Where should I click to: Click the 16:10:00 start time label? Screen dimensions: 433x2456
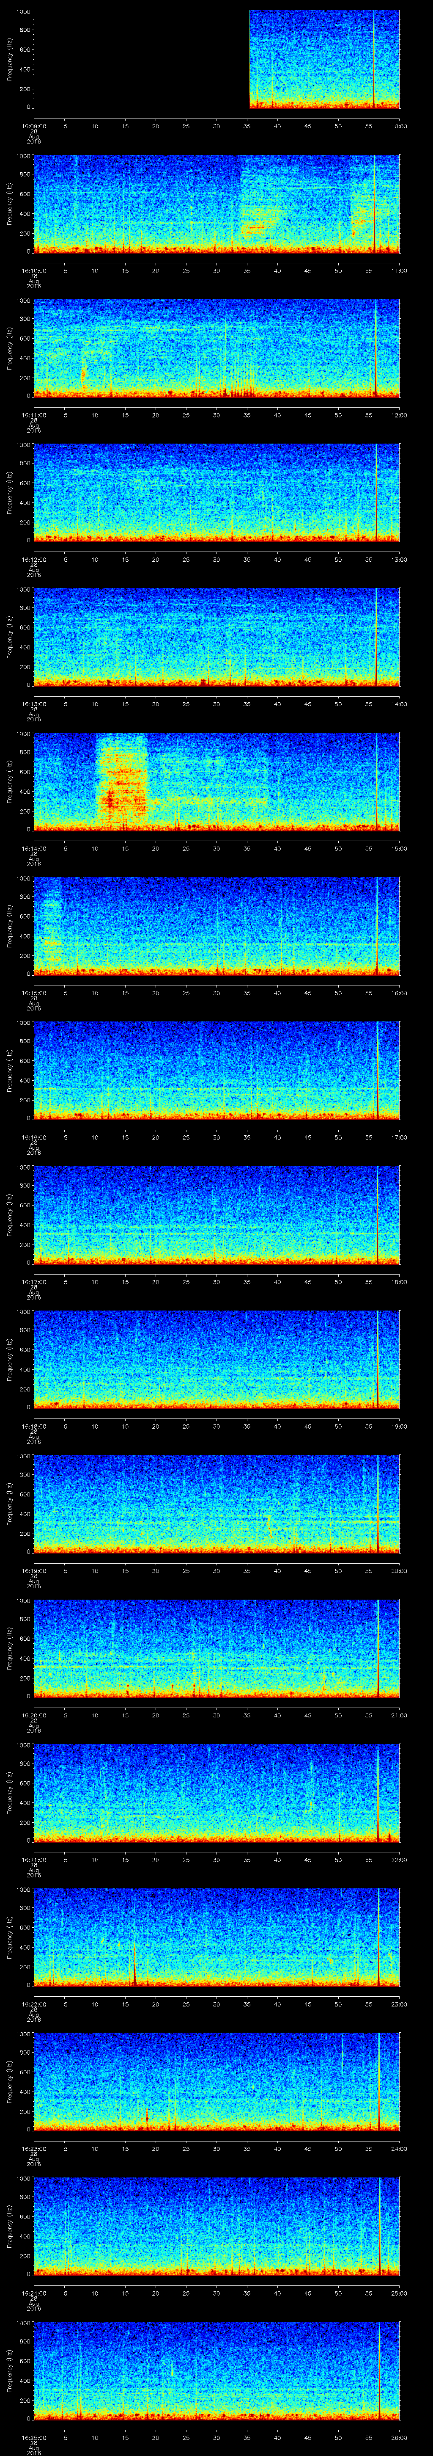[33, 271]
